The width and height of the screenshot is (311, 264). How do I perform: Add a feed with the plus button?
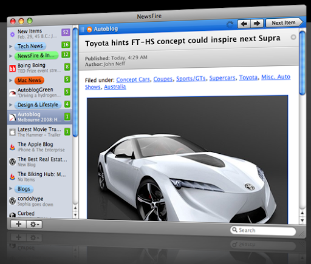(18, 224)
